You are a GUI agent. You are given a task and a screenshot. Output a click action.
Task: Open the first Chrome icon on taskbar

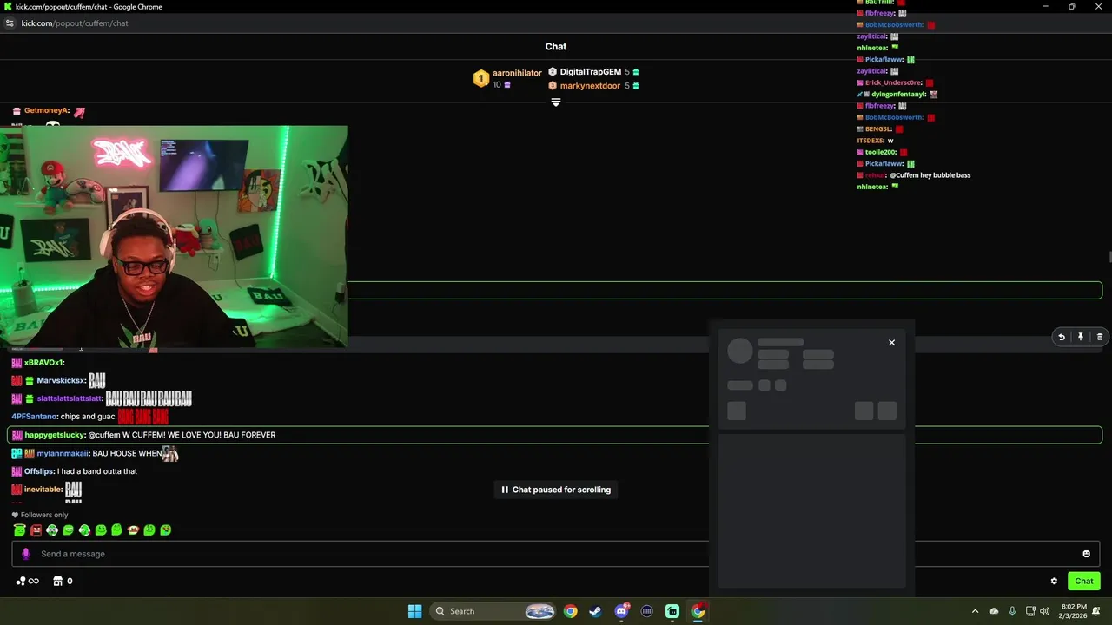coord(570,611)
